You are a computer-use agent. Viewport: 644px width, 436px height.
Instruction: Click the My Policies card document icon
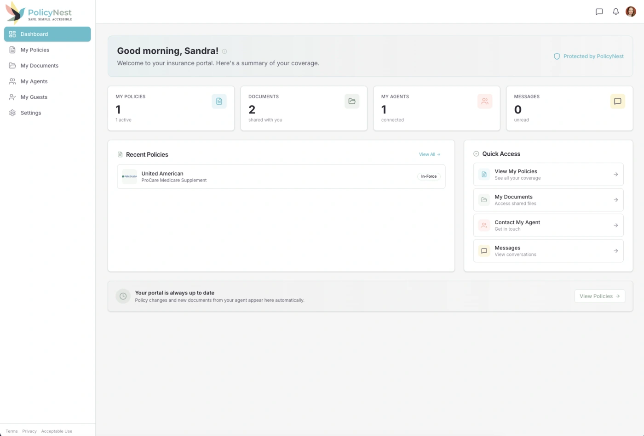219,101
